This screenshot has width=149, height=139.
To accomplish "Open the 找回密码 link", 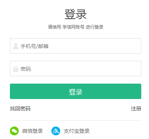I will click(x=20, y=109).
